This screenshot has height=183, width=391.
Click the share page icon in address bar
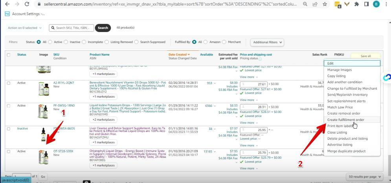(x=315, y=4)
